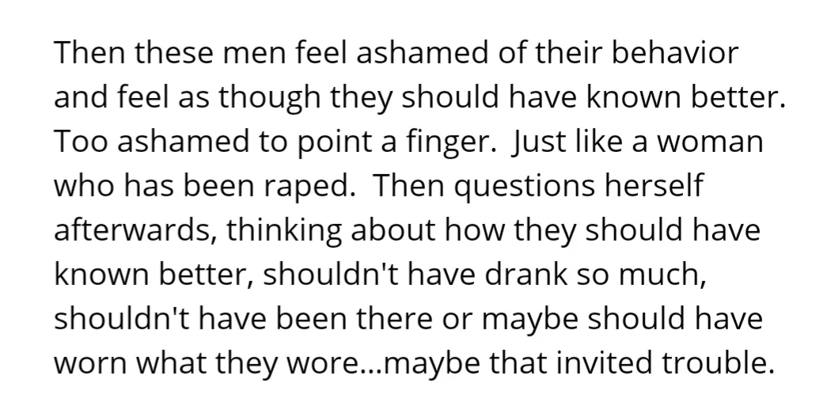831x395 pixels.
Task: Click the word "what" in the last line
Action: (x=164, y=363)
